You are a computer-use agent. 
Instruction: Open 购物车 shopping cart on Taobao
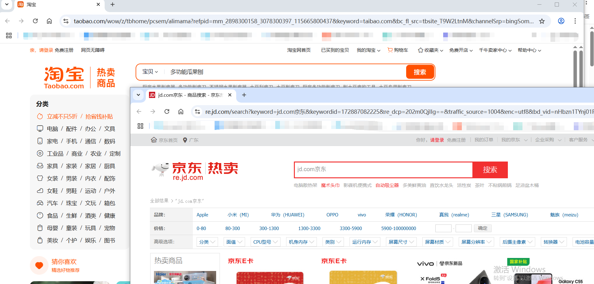point(398,50)
